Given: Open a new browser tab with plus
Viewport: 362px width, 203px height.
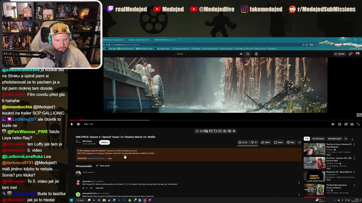Looking at the screenshot, I should (x=179, y=40).
